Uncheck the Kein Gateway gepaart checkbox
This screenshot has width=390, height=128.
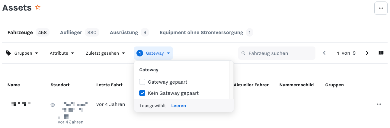[142, 93]
